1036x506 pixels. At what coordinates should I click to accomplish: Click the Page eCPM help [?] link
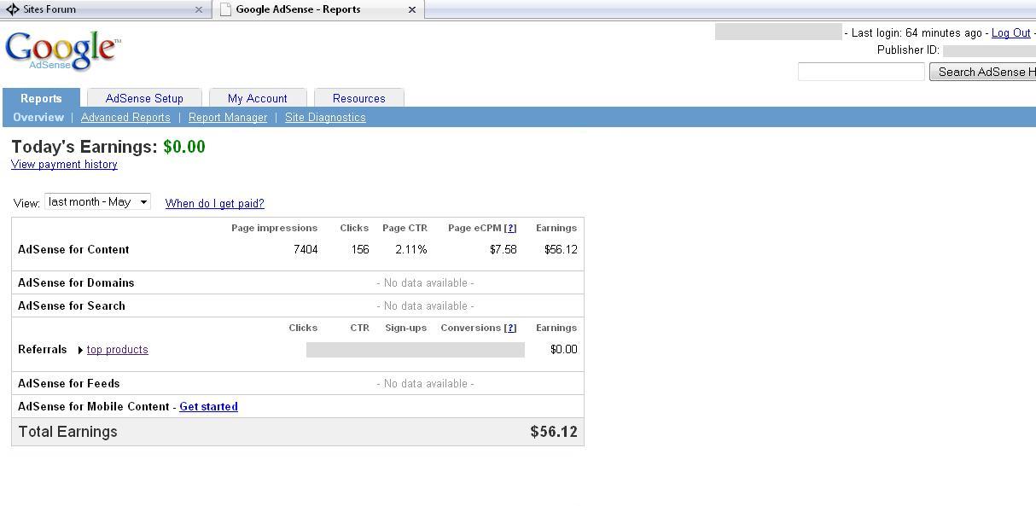click(510, 228)
